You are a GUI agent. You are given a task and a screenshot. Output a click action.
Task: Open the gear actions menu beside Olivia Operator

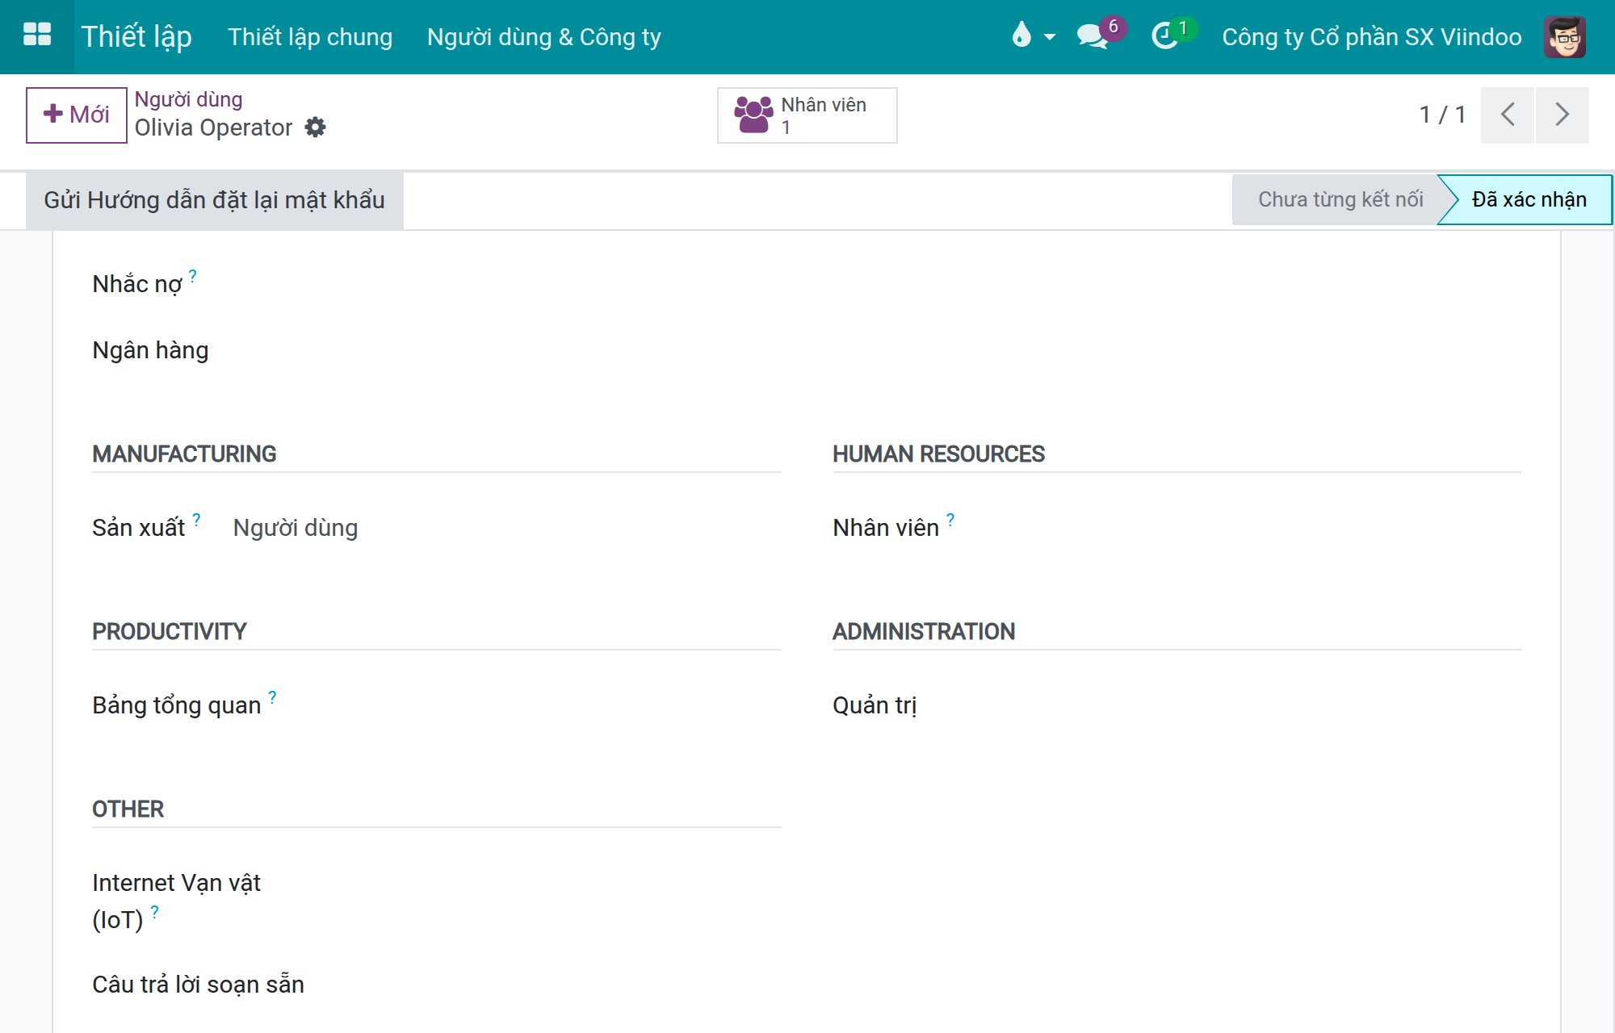[x=316, y=128]
